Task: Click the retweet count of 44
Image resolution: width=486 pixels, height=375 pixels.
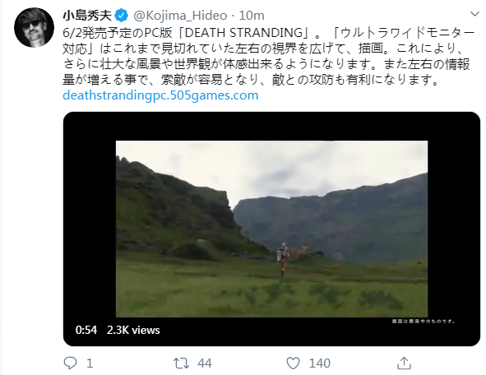Action: pos(205,363)
